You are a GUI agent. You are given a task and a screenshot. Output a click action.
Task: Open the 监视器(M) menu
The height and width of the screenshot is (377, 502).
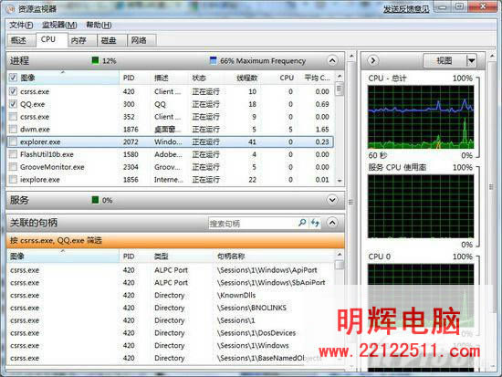click(x=59, y=25)
